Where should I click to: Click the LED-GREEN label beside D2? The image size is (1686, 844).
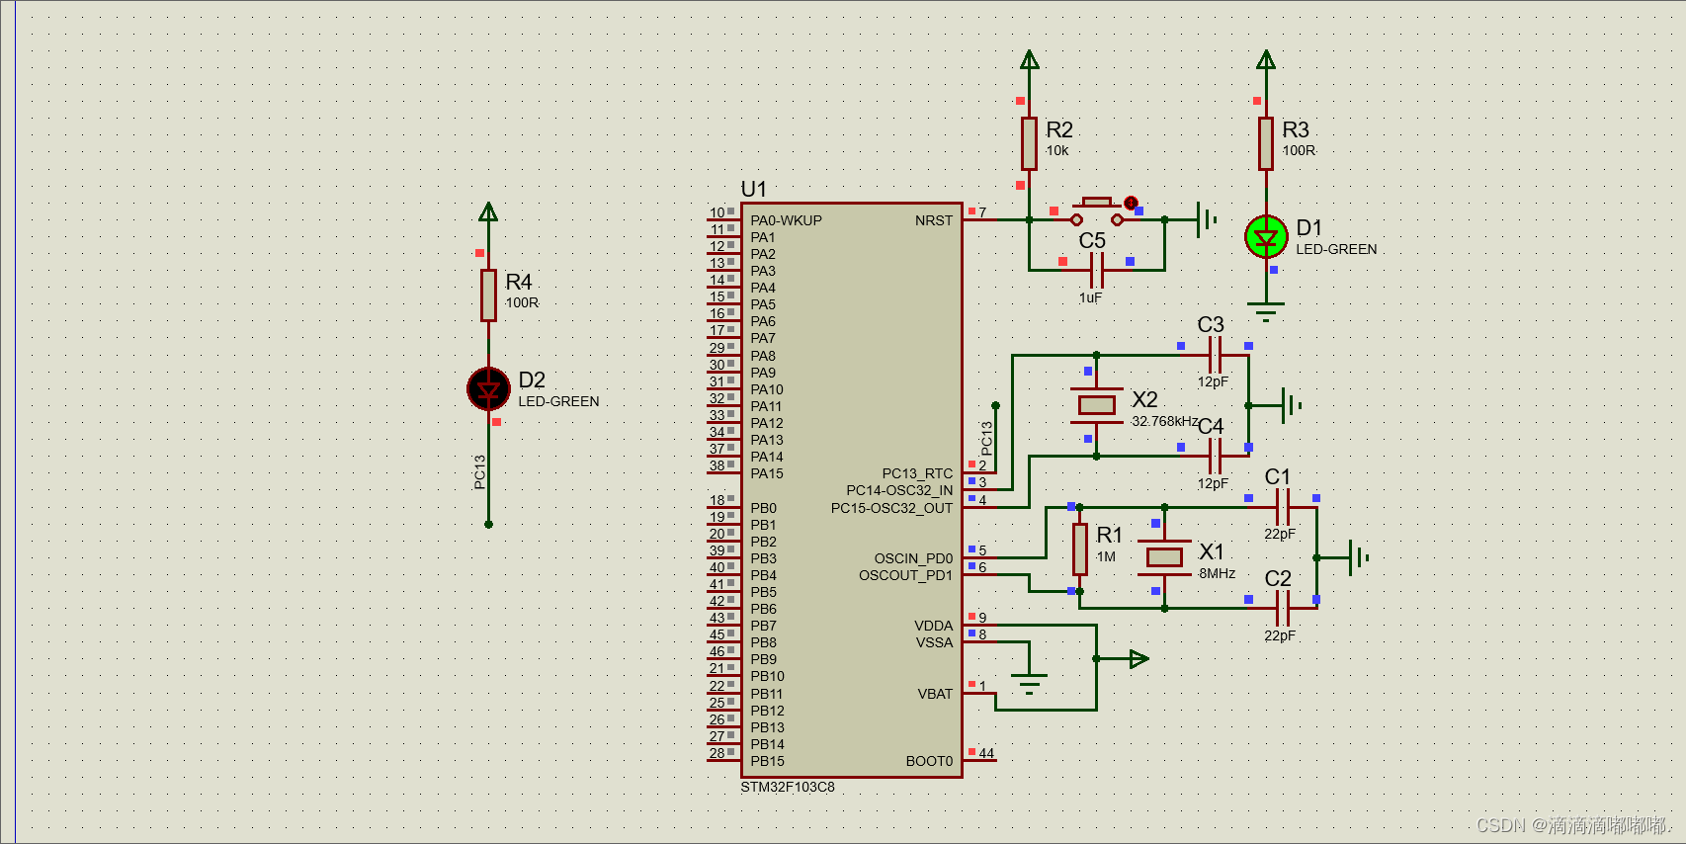559,402
